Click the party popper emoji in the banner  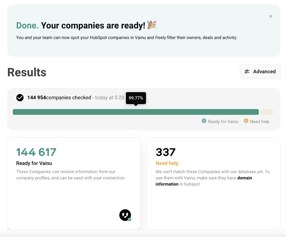click(152, 25)
